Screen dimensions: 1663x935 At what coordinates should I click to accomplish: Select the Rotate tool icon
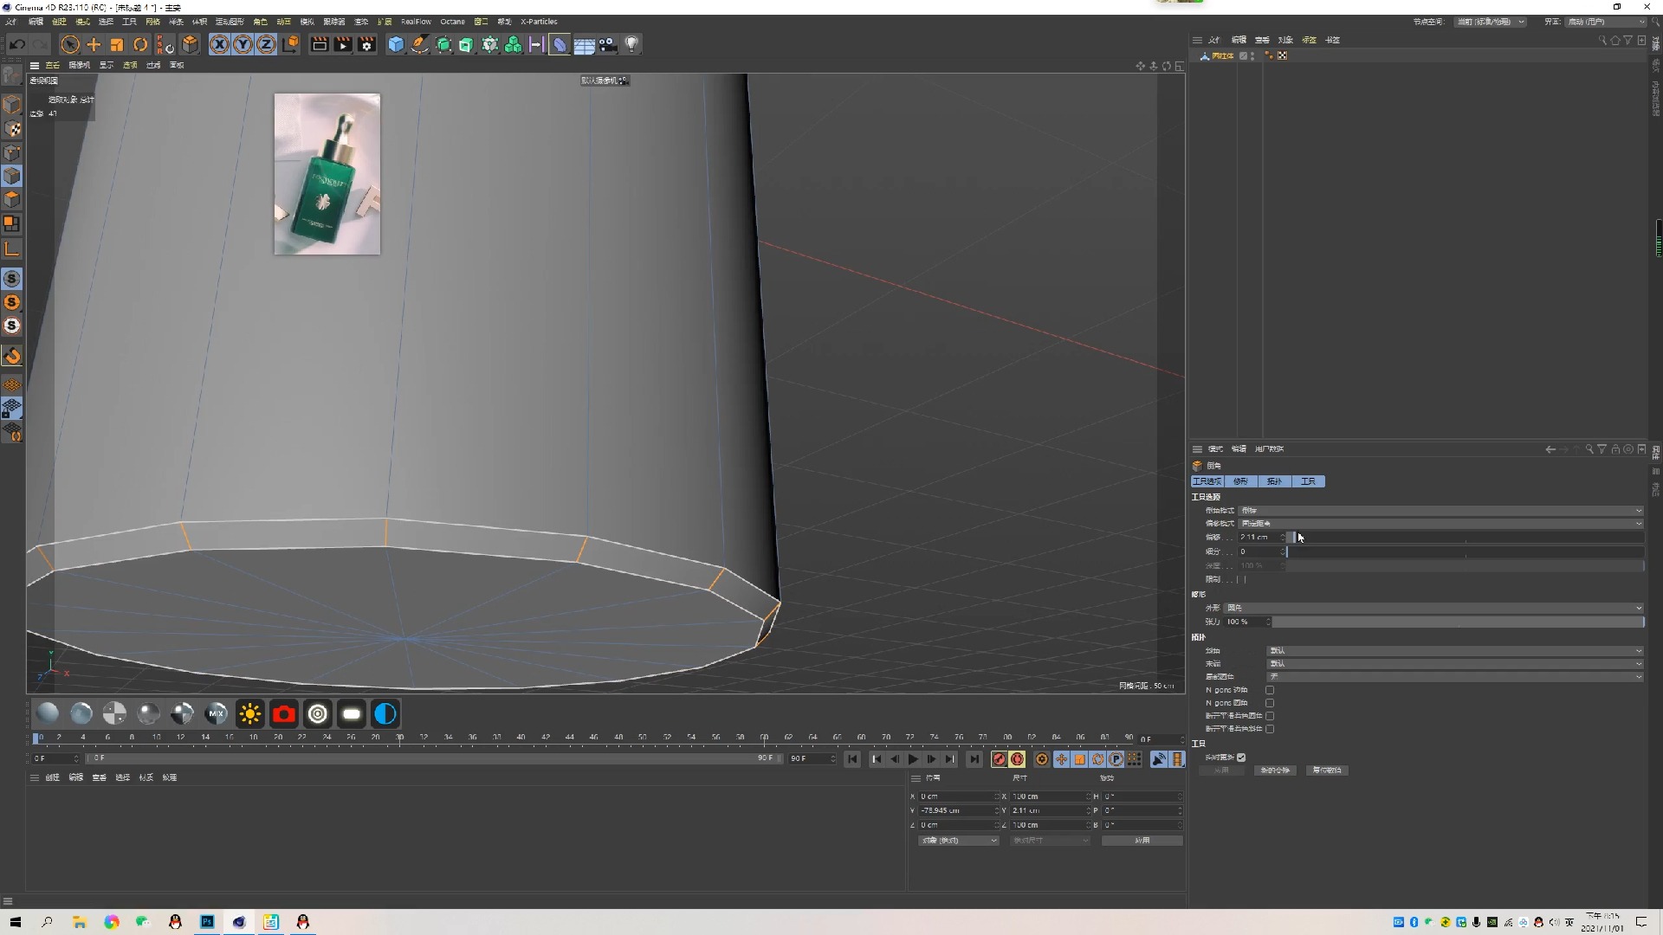click(x=140, y=44)
